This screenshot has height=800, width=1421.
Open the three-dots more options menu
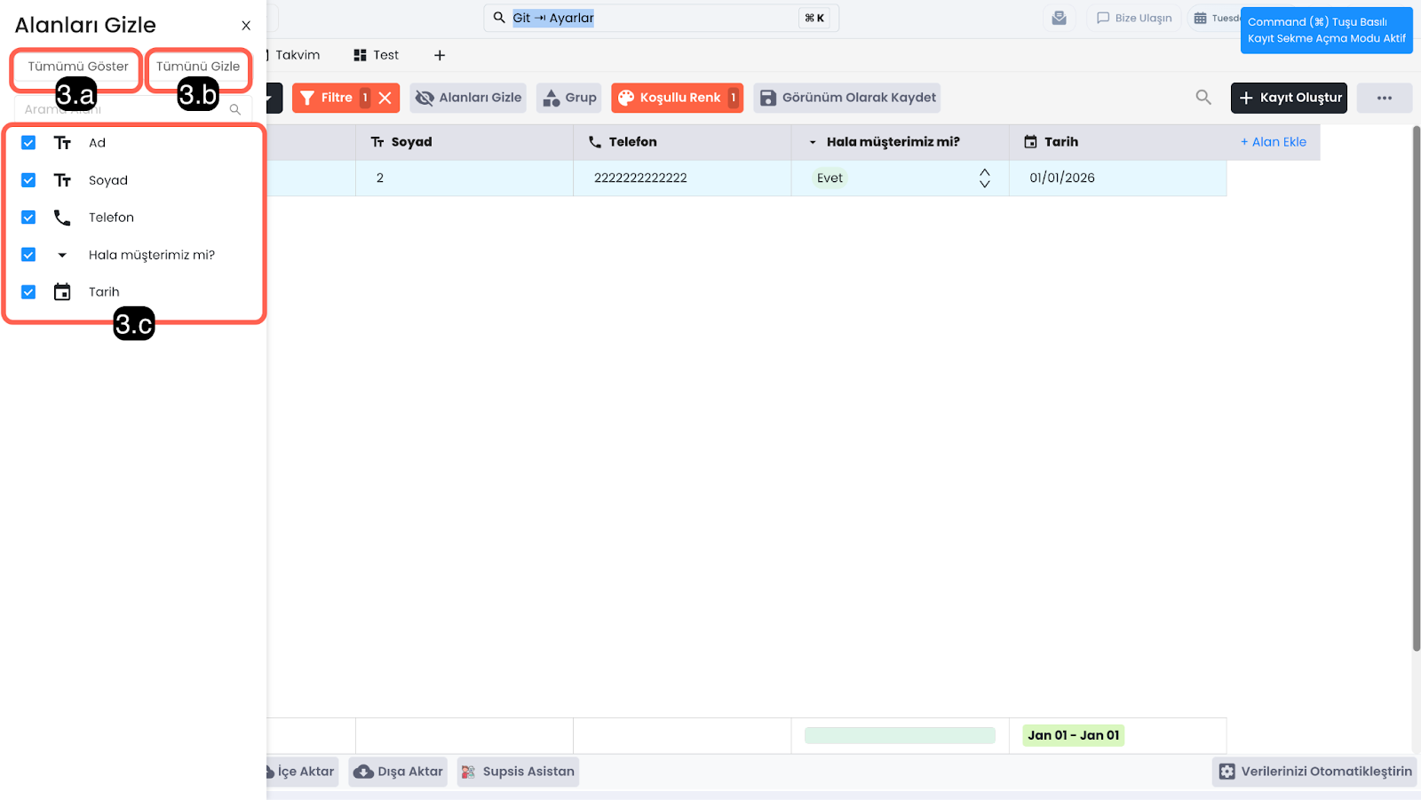[x=1384, y=98]
